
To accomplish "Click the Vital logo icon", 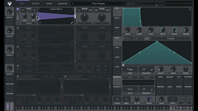I will (x=10, y=4).
